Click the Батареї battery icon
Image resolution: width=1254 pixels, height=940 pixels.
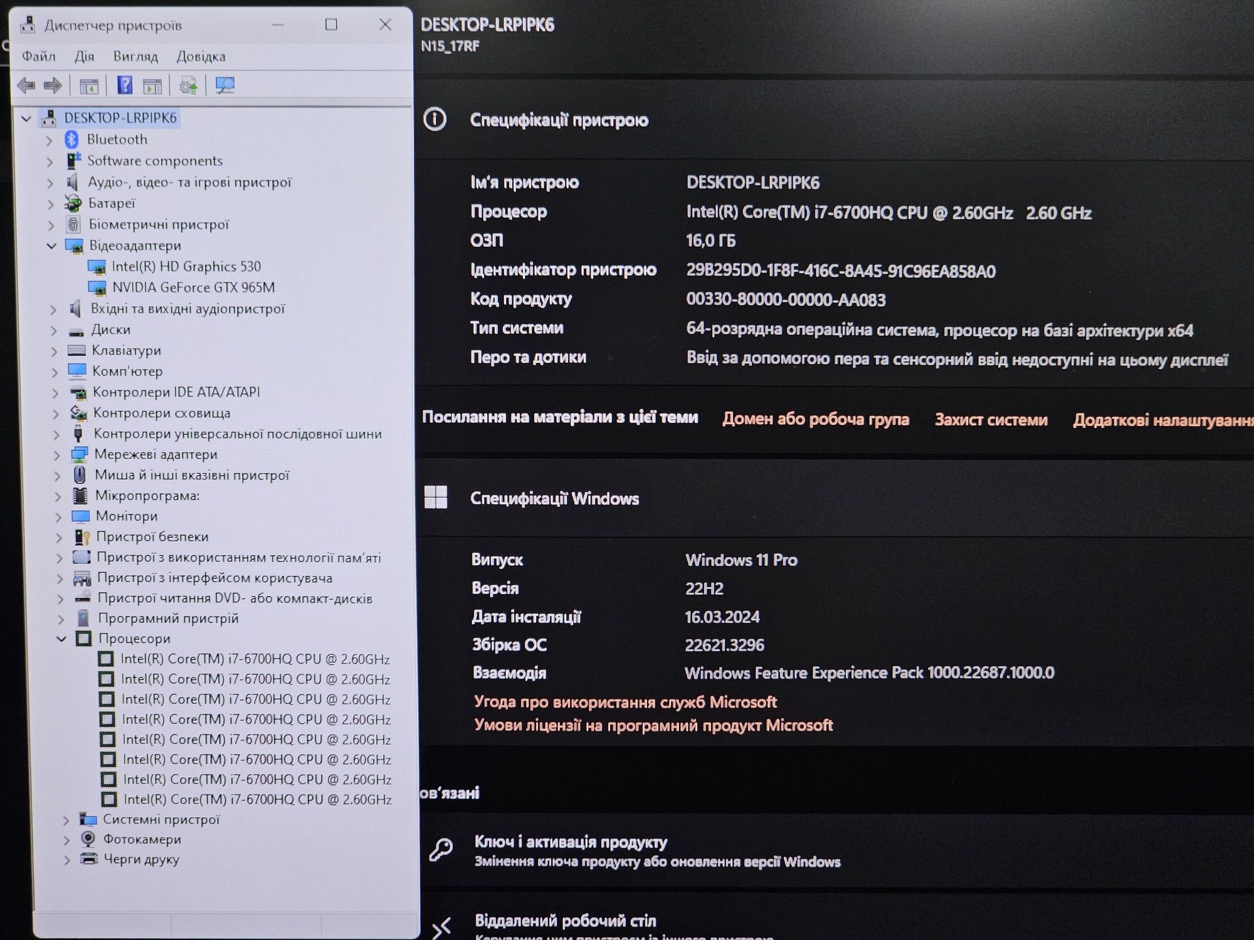coord(73,203)
